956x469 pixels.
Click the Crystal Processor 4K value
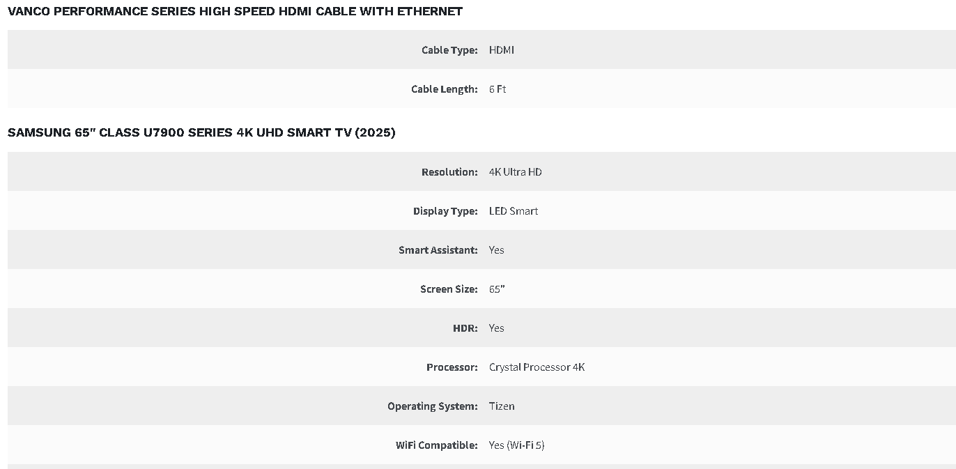[x=537, y=367]
